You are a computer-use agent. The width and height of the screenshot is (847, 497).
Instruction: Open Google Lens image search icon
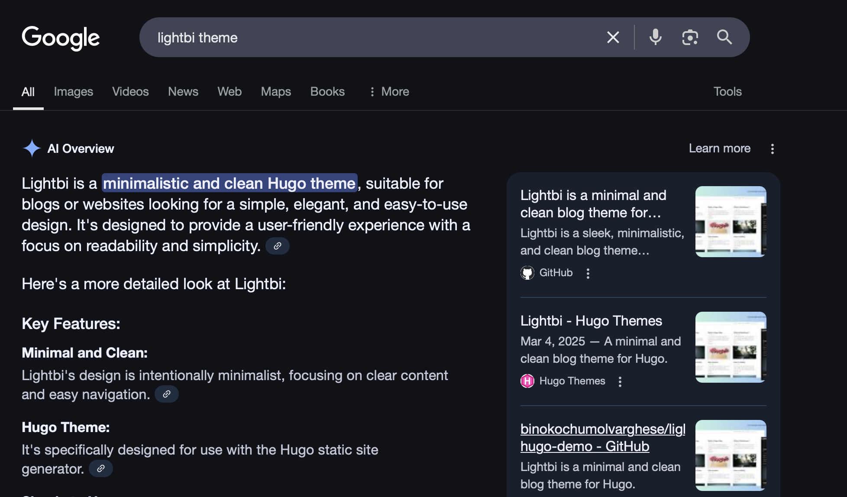(x=690, y=37)
